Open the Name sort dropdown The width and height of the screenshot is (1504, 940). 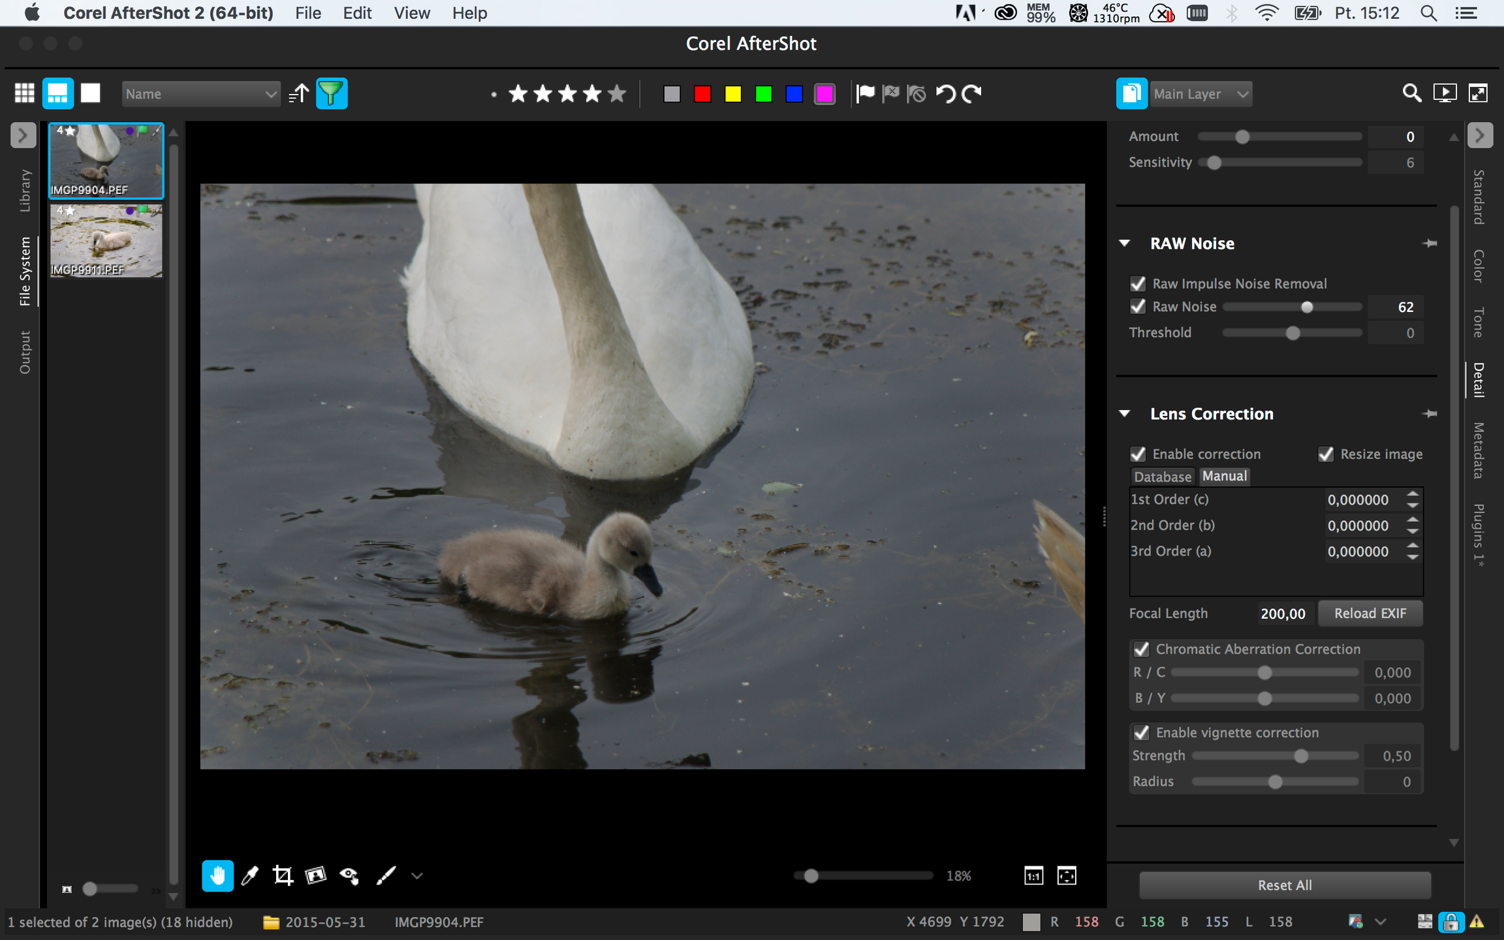(x=200, y=94)
